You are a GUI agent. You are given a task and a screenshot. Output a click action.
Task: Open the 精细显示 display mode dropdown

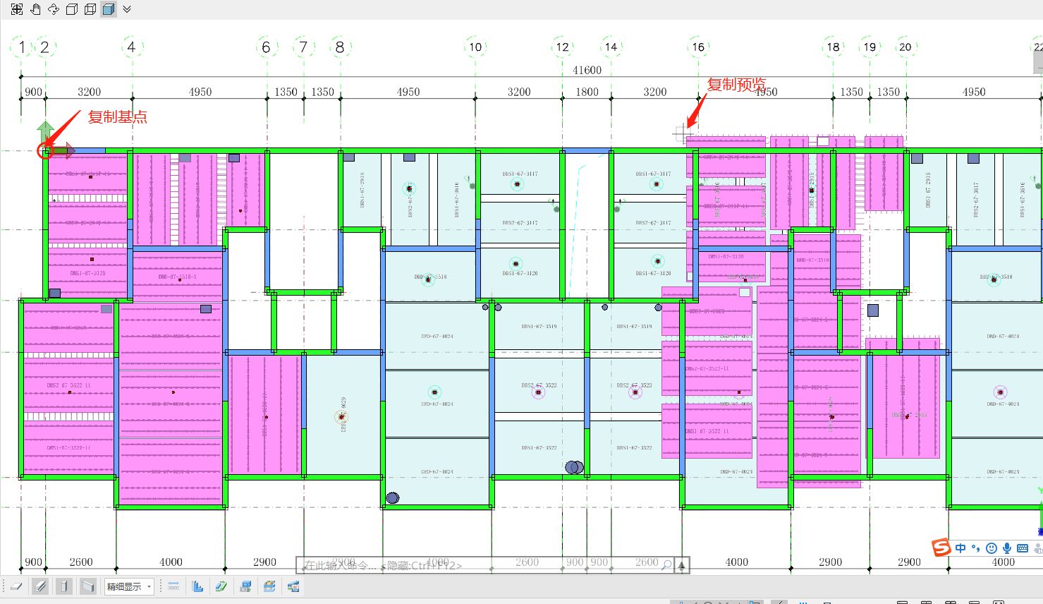129,586
